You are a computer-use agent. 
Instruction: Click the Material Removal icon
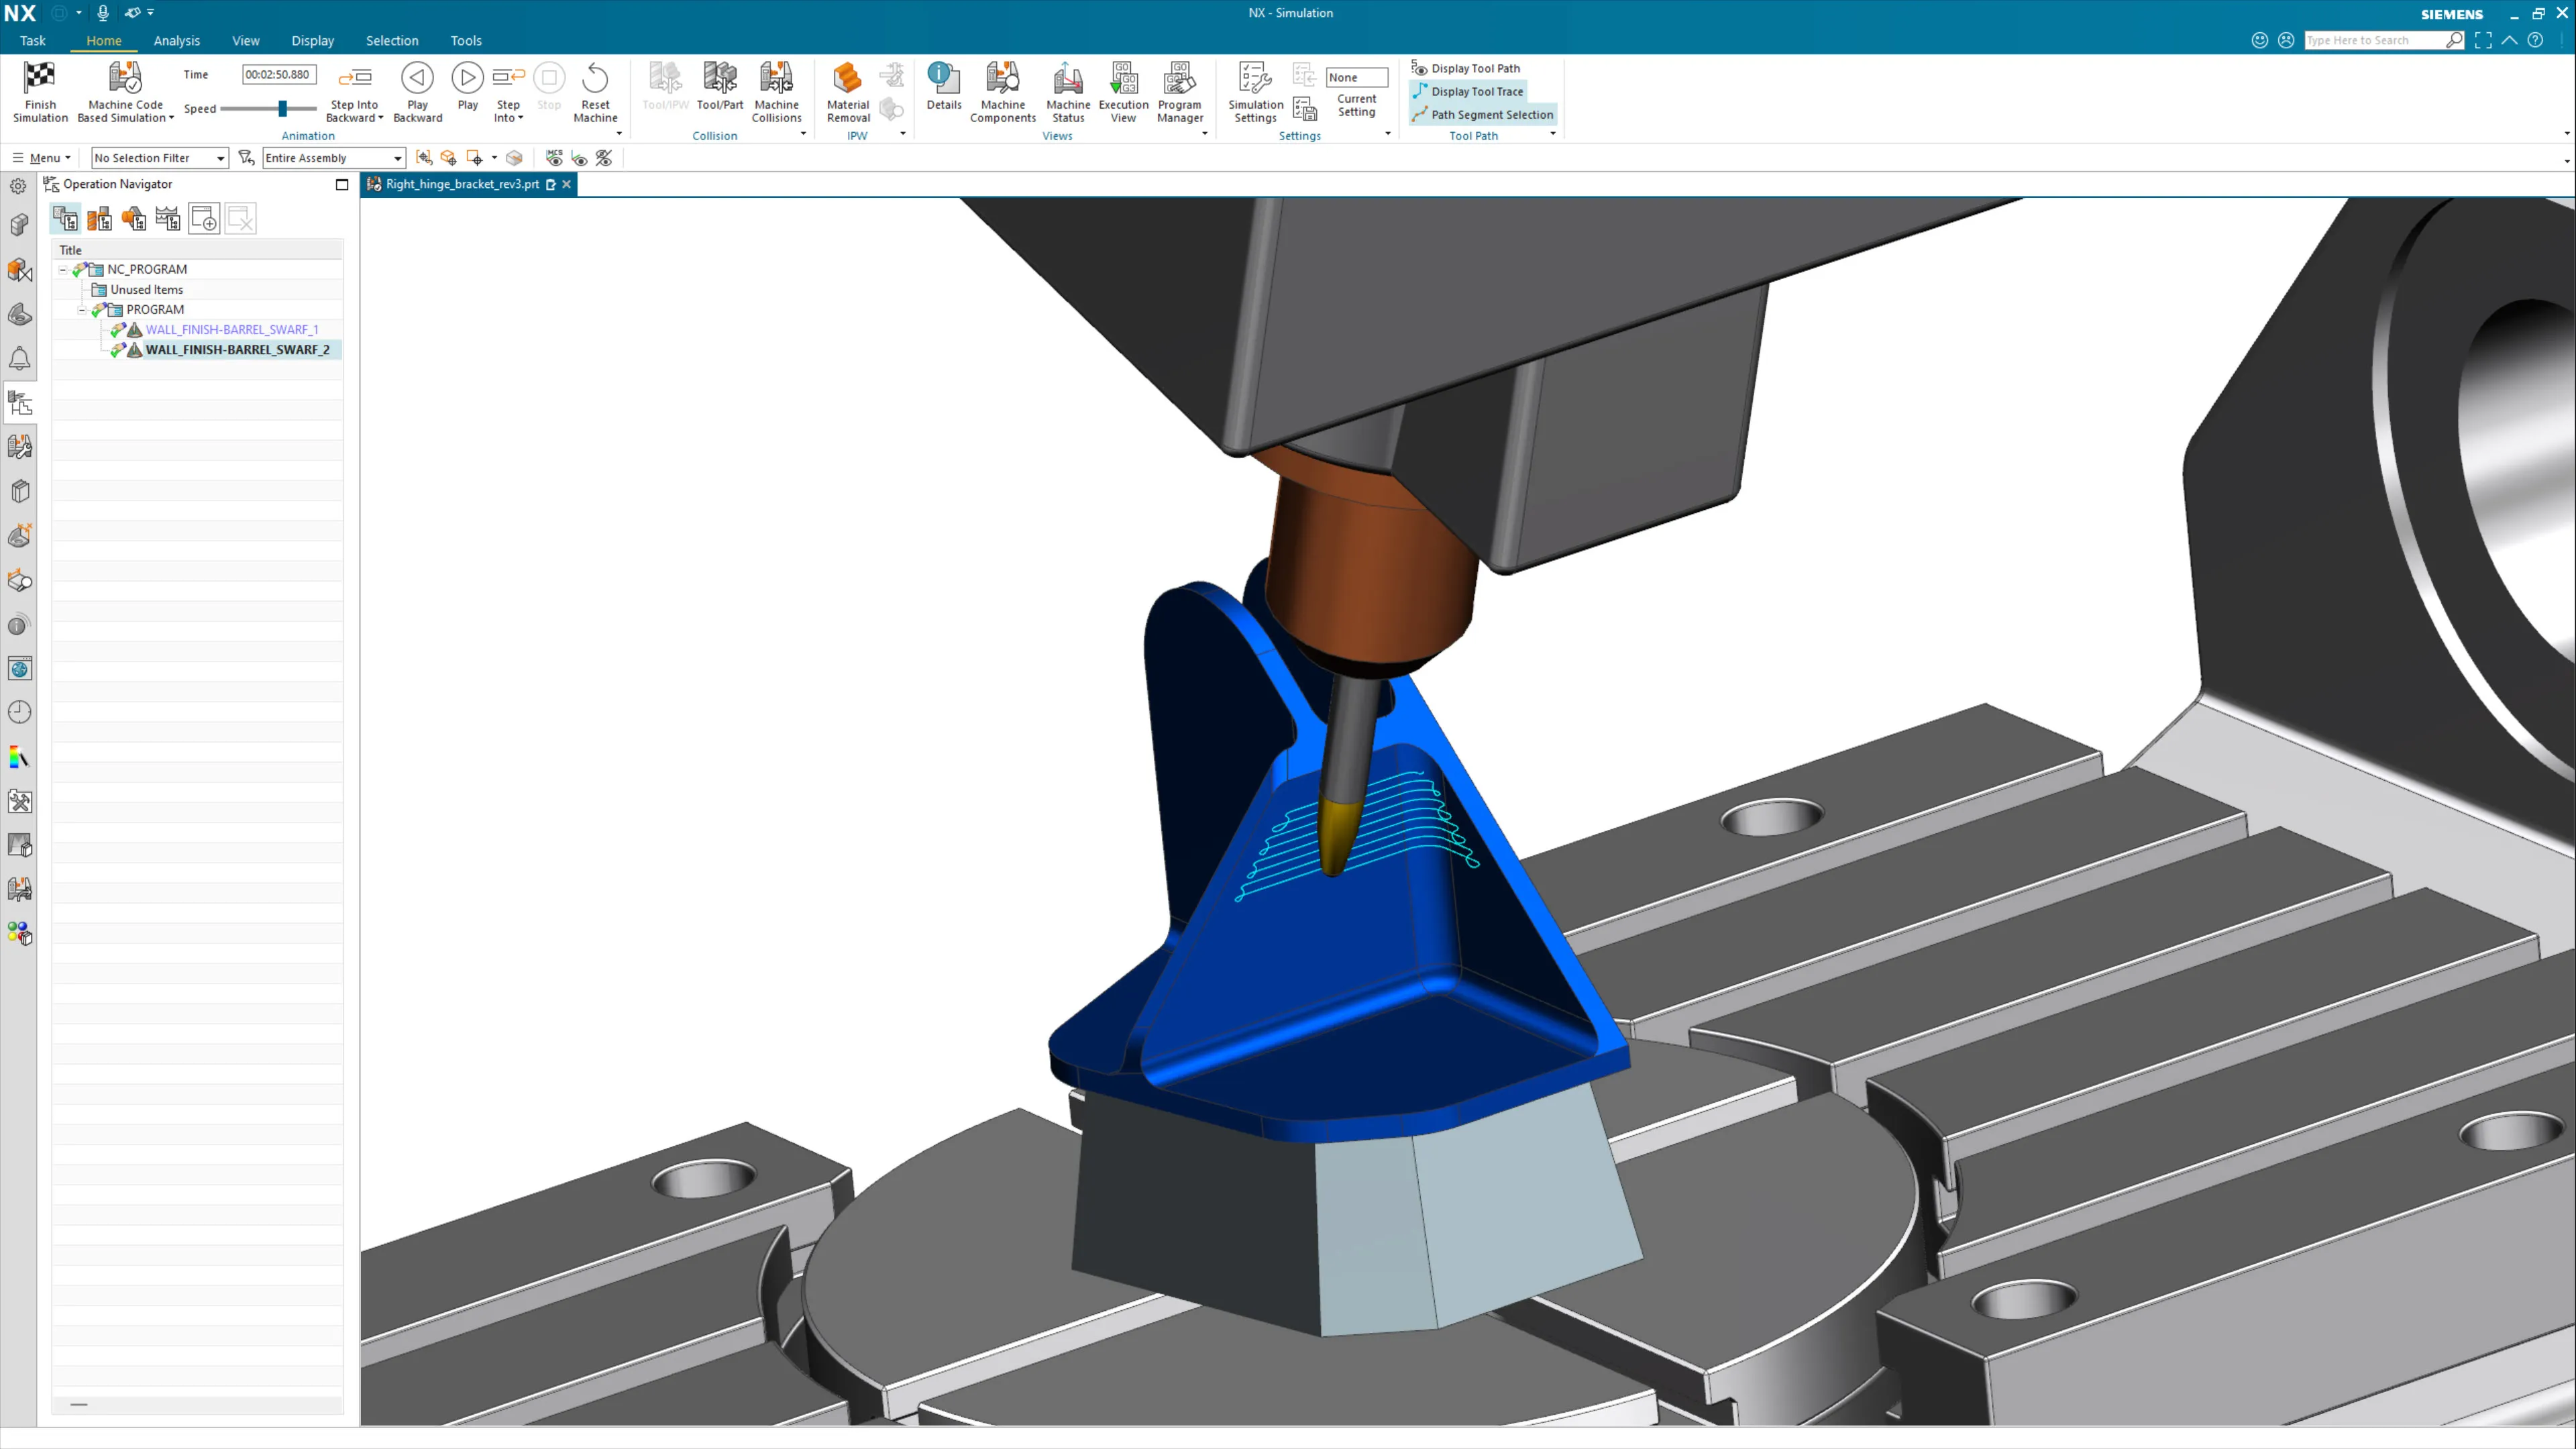tap(848, 78)
